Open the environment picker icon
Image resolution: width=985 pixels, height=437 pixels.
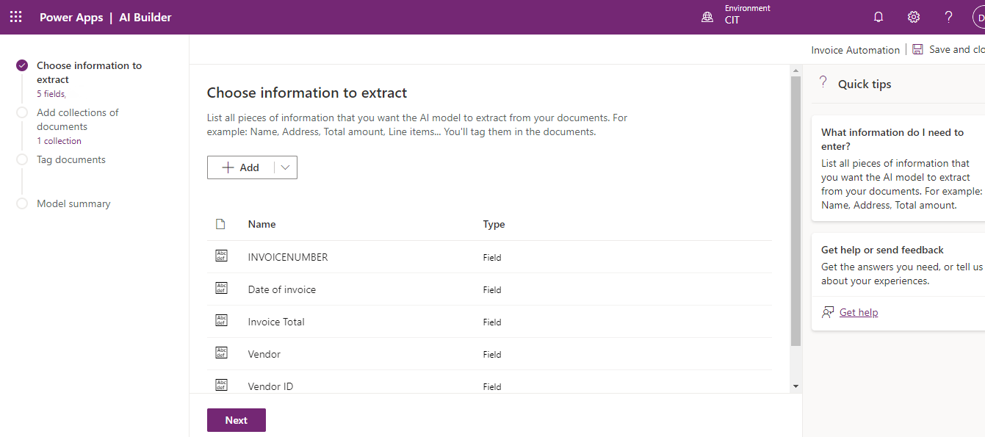[707, 17]
